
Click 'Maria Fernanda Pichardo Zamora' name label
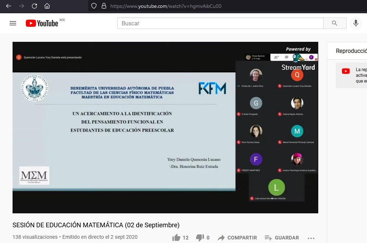pos(298,142)
